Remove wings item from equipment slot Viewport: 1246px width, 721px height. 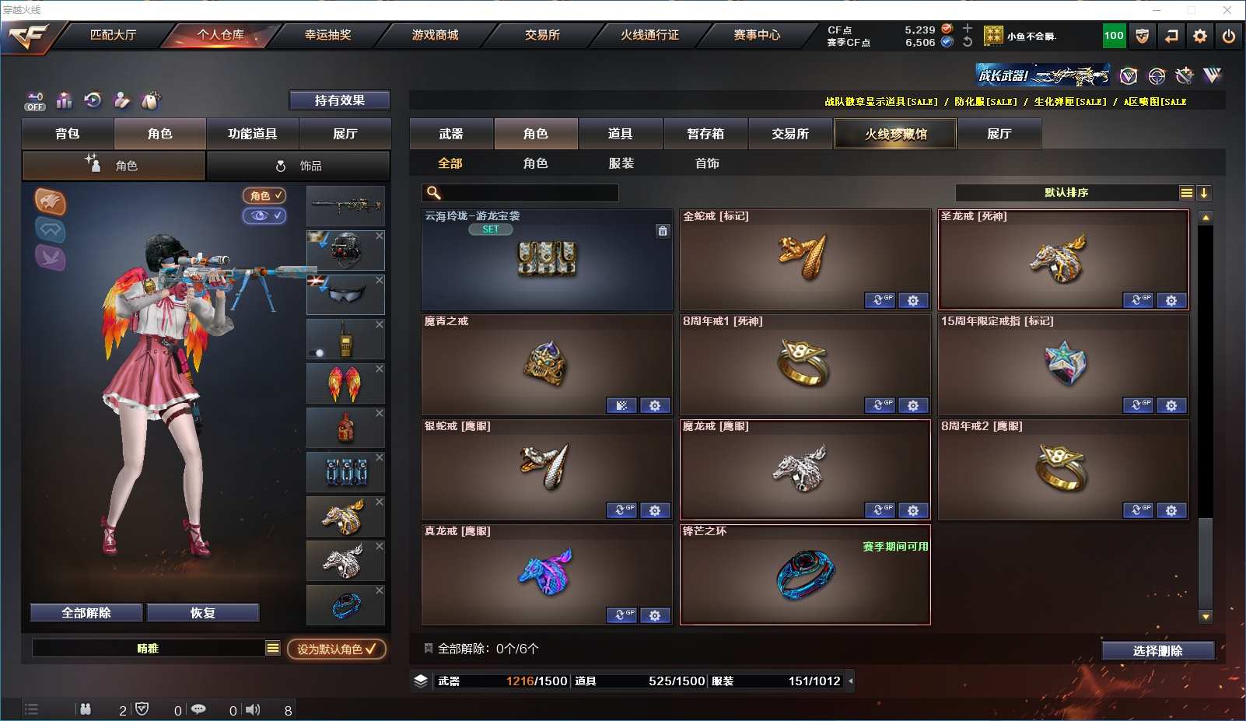click(x=380, y=369)
